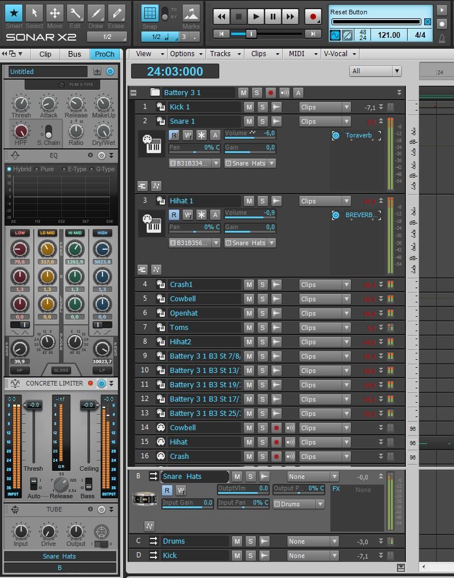Select the Smart tool in toolbar
454x578 pixels.
(14, 13)
